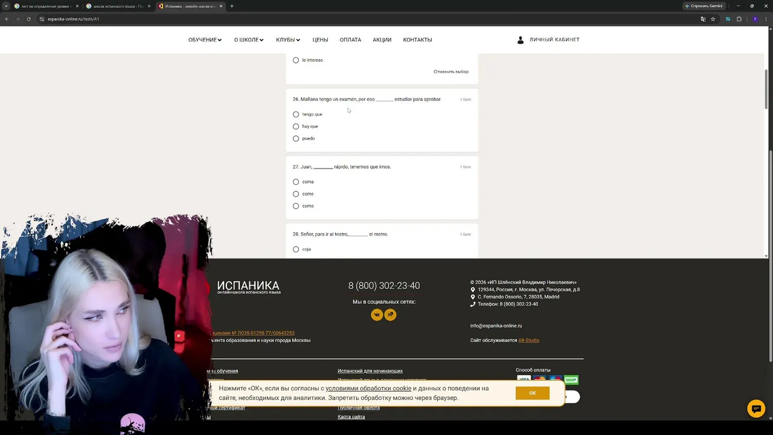Viewport: 773px width, 435px height.
Task: Open the 'условиями обработки cookie' link
Action: (368, 388)
